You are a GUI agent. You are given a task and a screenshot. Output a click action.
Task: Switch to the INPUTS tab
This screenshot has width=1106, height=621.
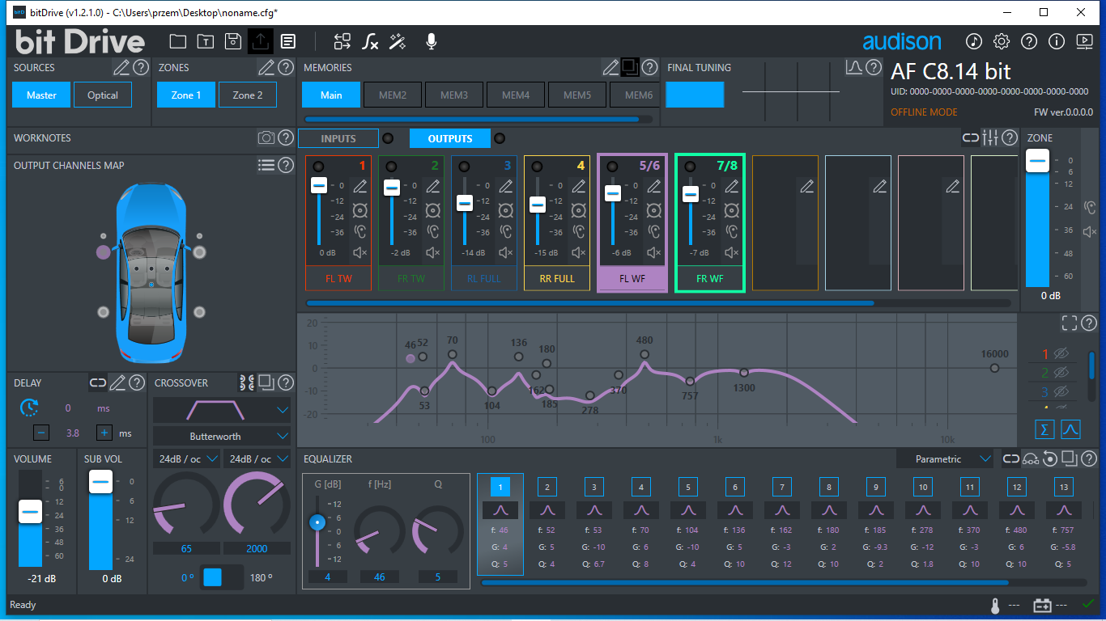[338, 138]
